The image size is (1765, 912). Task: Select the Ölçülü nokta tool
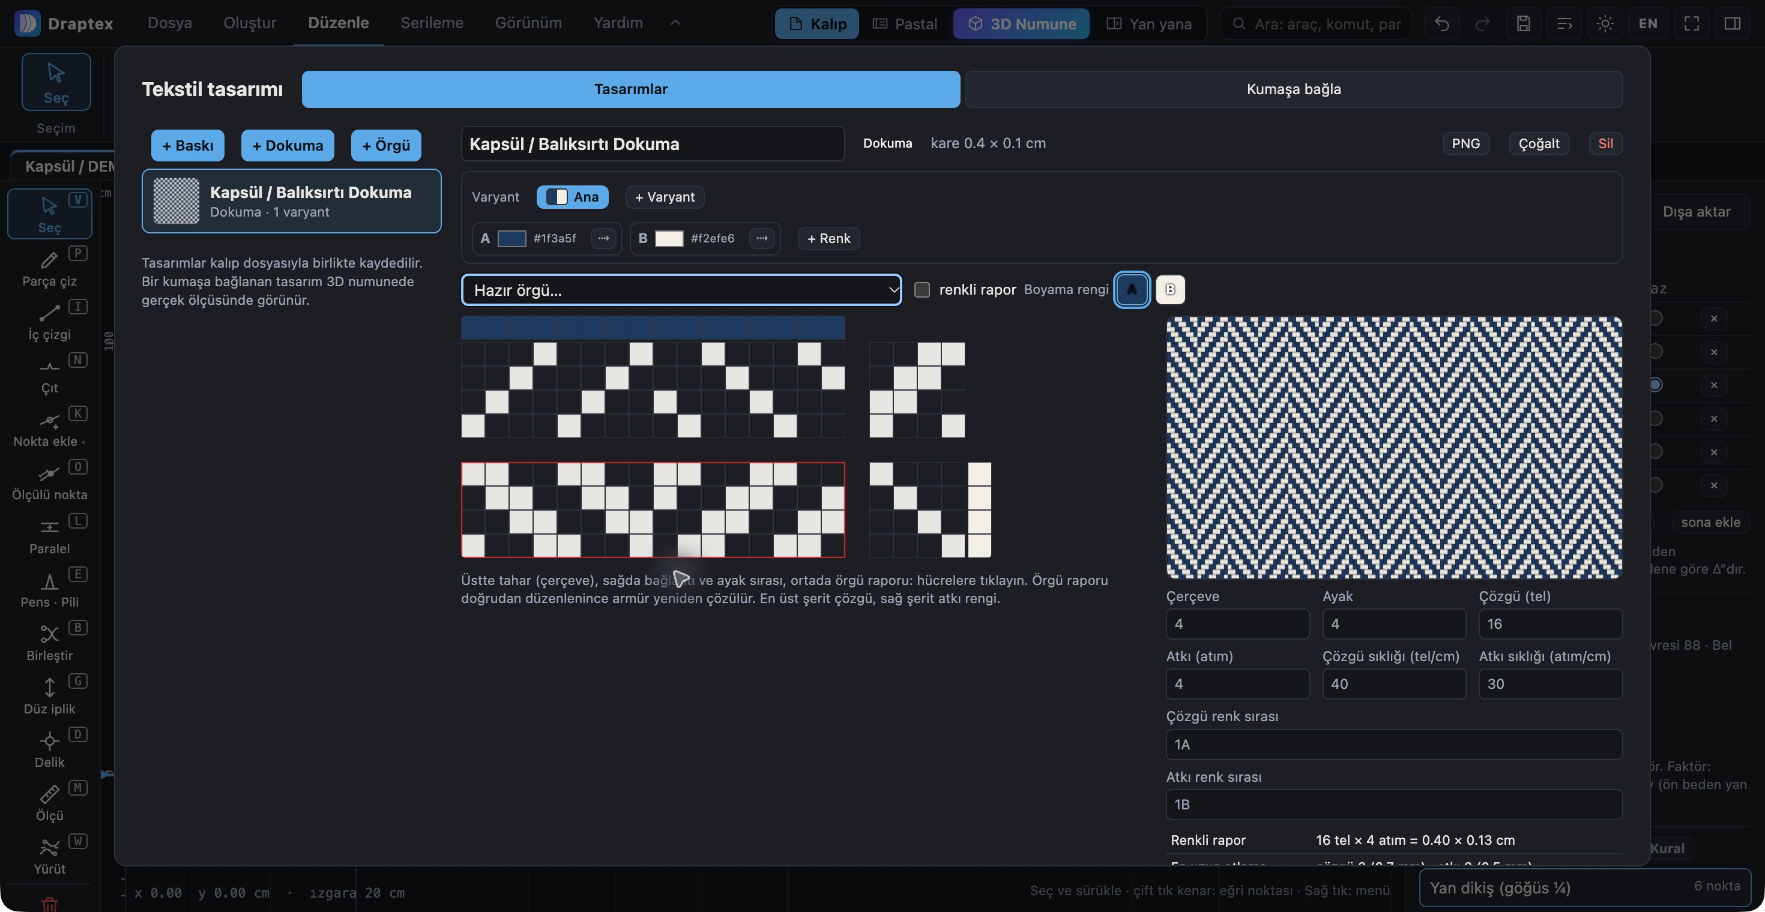click(x=49, y=481)
